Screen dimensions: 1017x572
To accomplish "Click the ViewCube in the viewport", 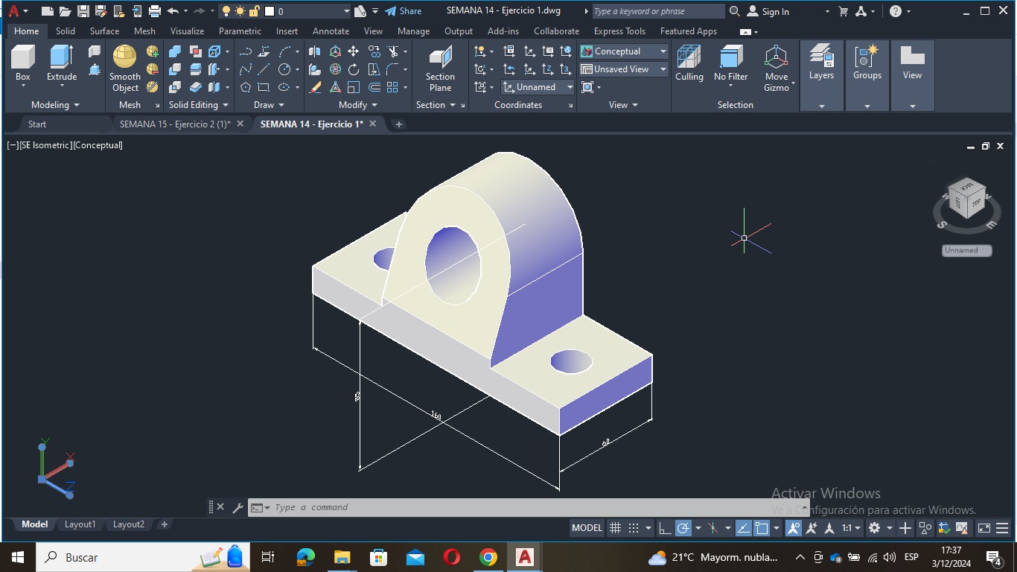I will click(x=966, y=200).
